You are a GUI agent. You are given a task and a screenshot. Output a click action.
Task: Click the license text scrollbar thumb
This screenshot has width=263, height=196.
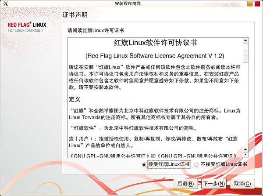click(245, 53)
